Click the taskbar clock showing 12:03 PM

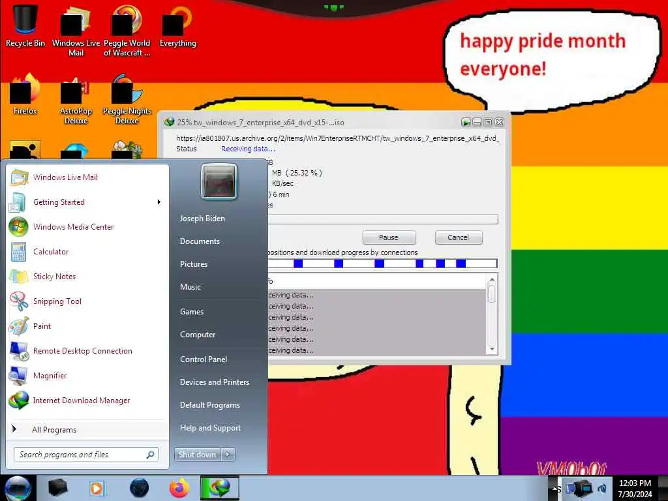click(635, 488)
